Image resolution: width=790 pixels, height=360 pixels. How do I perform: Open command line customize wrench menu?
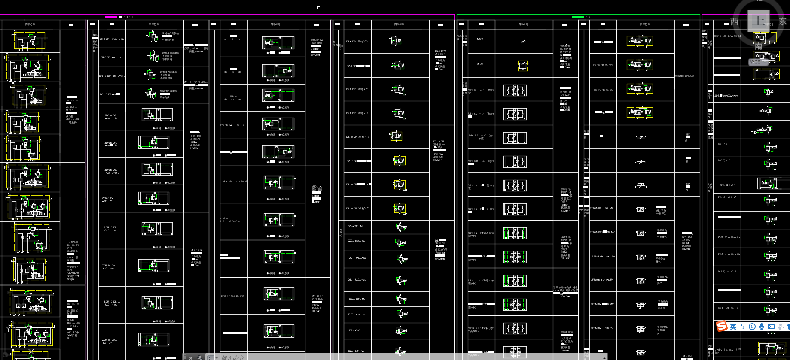pyautogui.click(x=200, y=357)
